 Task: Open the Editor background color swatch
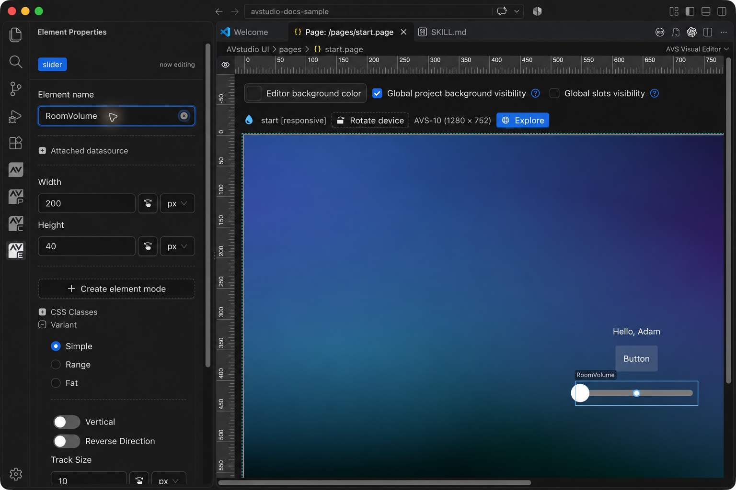click(x=253, y=93)
